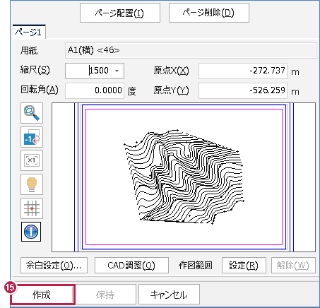This screenshot has height=308, width=320.
Task: Click the 作成 create button
Action: 42,295
